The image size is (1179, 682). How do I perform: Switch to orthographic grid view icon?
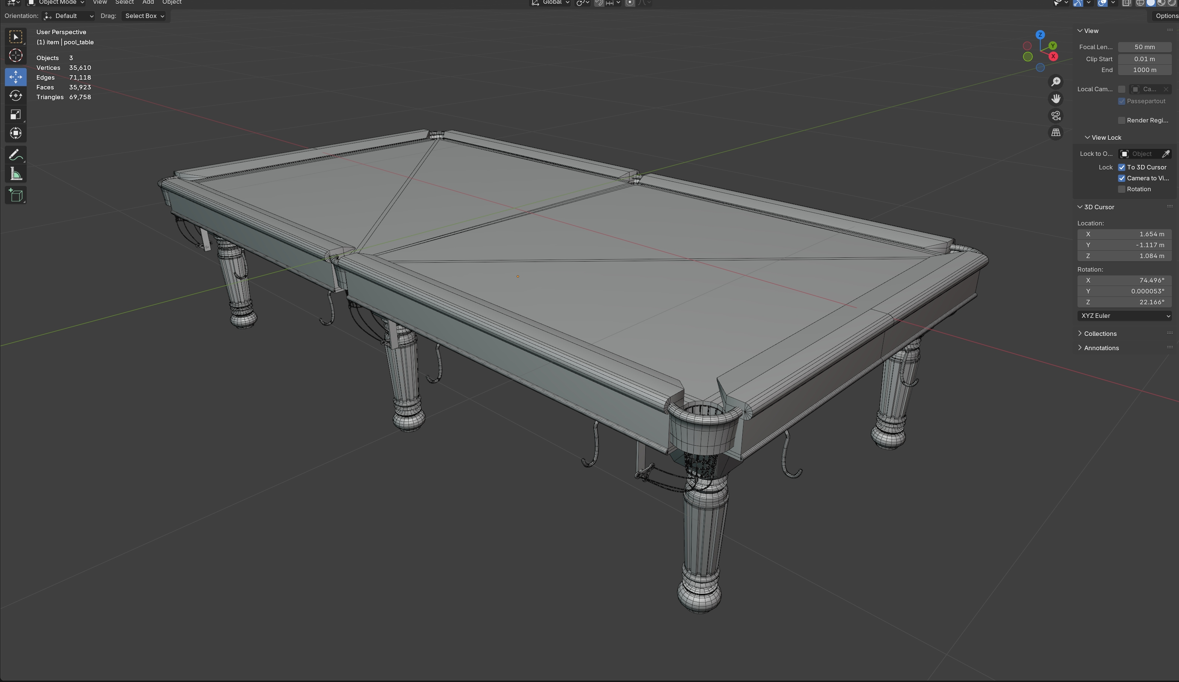point(1056,133)
